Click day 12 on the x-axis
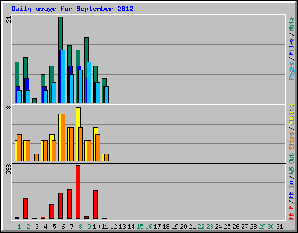Screen dimensions: 298x233 point(113,227)
